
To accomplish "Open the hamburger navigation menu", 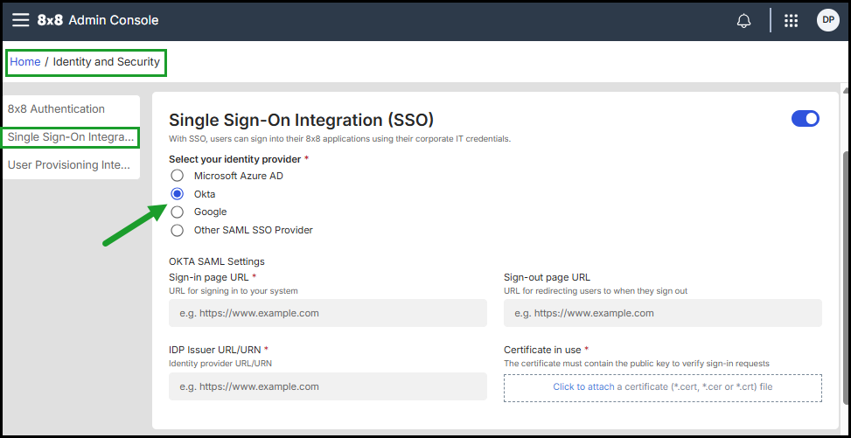I will tap(20, 20).
